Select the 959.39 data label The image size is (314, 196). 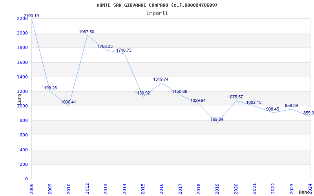point(291,105)
